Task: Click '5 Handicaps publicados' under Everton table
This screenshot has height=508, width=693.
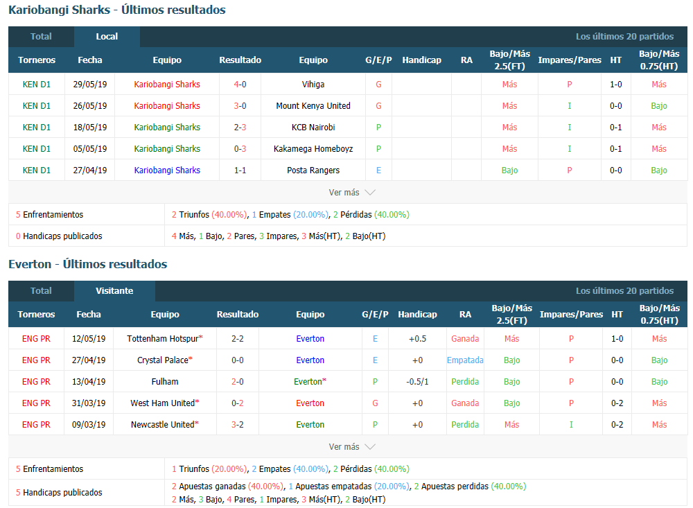Action: click(x=59, y=492)
